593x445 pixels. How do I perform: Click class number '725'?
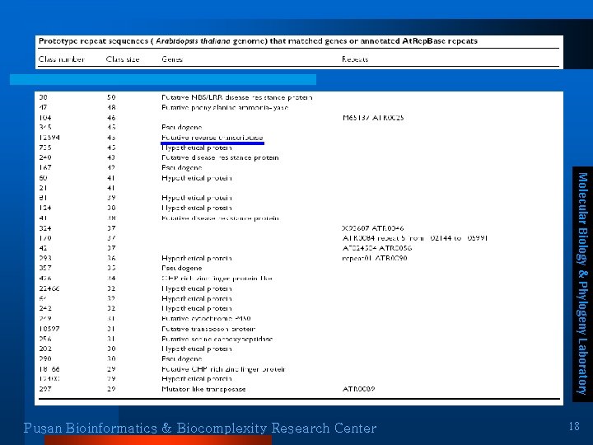pos(45,148)
